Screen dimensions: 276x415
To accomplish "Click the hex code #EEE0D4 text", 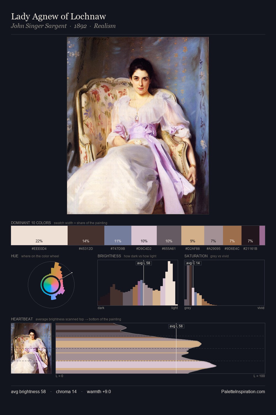I will tap(39, 249).
